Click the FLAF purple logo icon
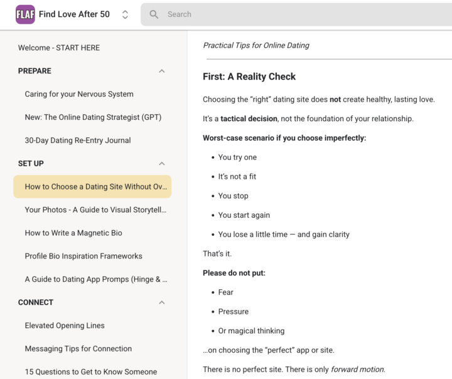This screenshot has height=379, width=452. click(x=25, y=14)
